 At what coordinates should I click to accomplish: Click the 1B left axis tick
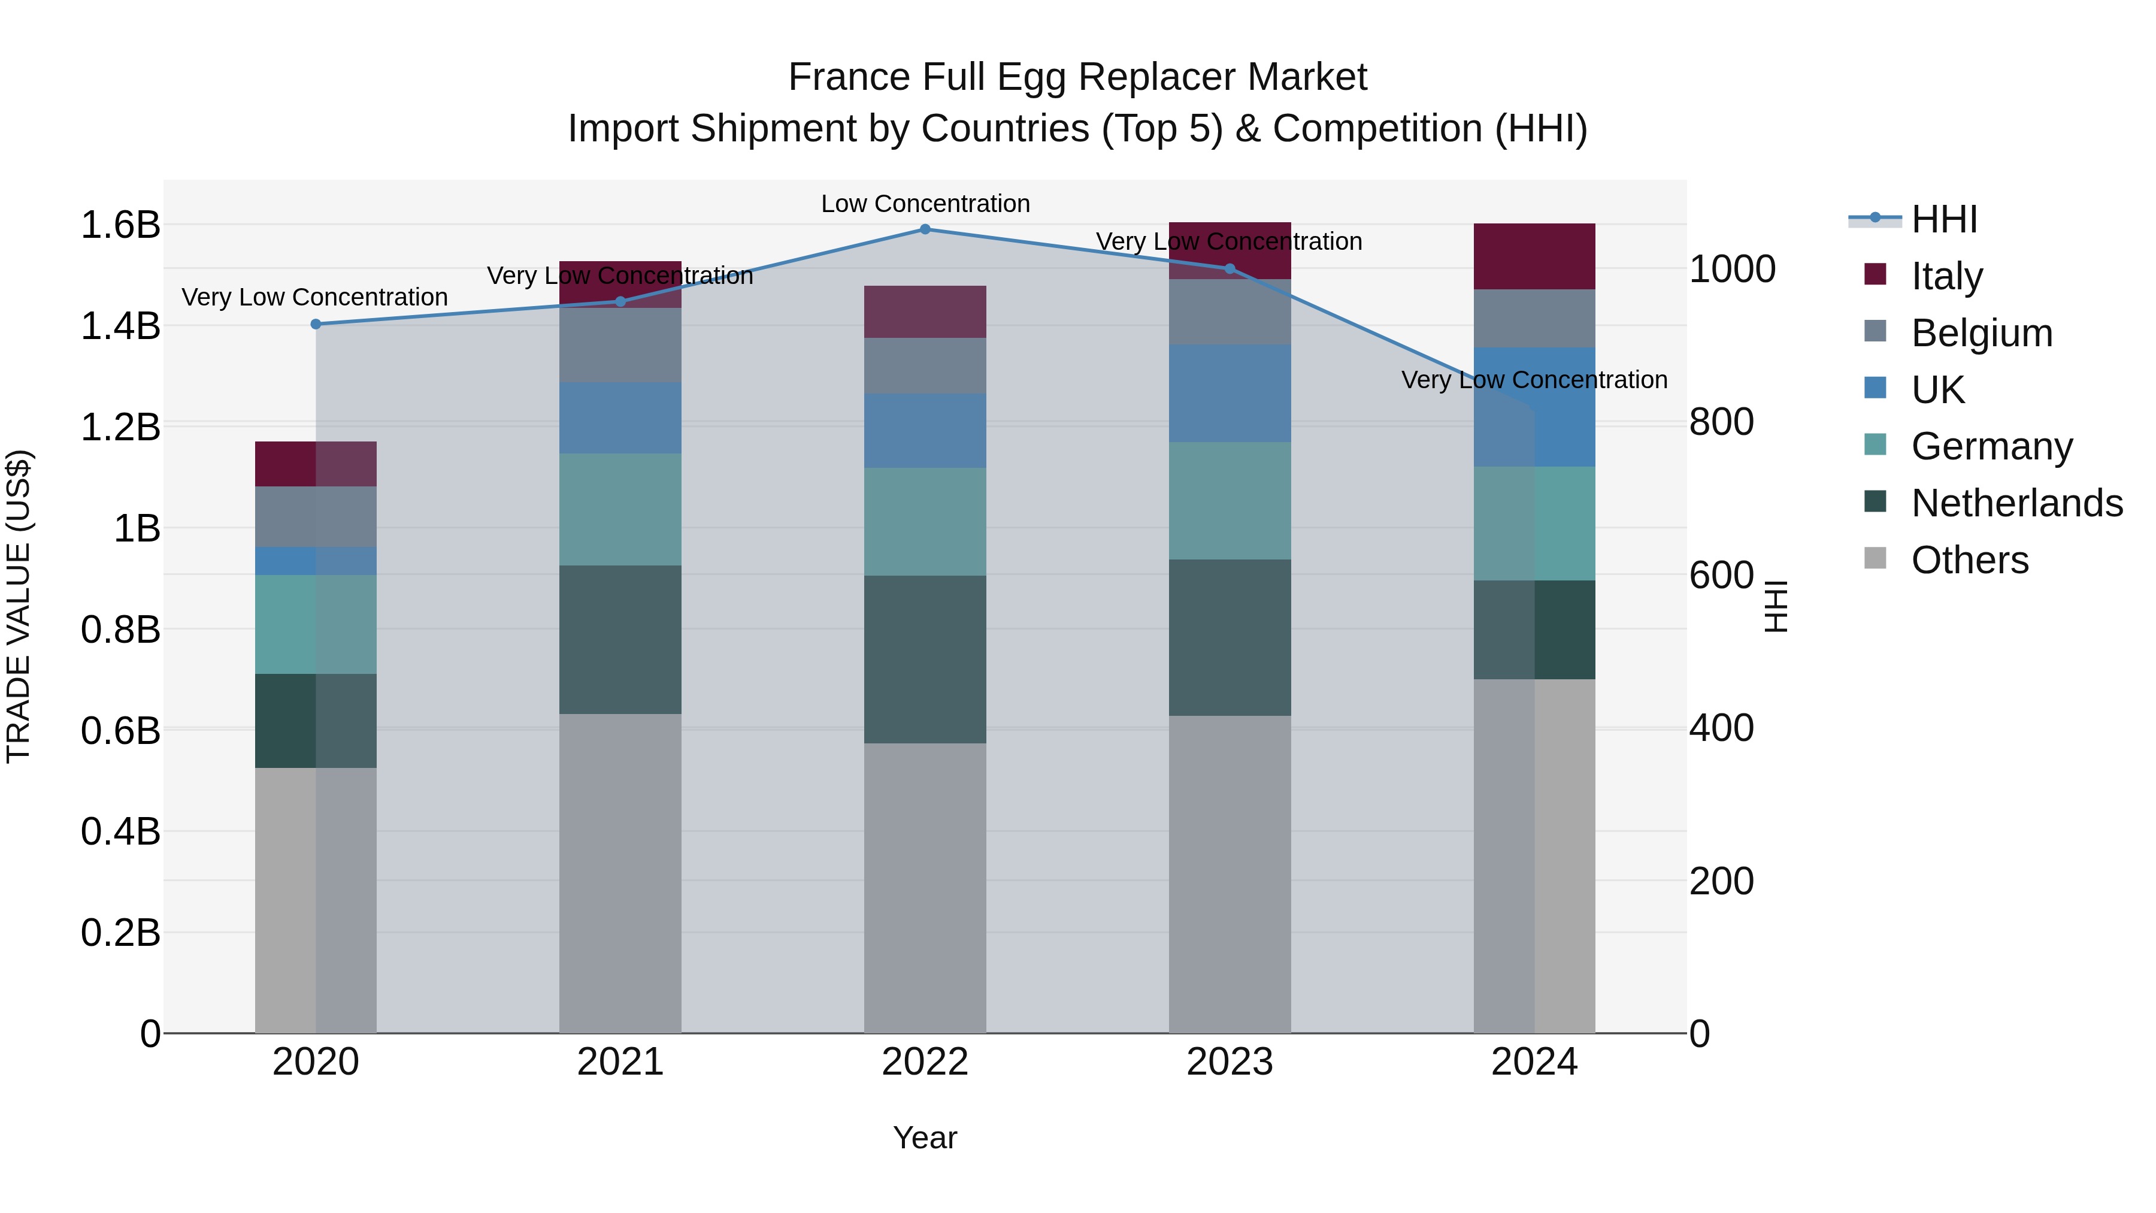coord(137,529)
